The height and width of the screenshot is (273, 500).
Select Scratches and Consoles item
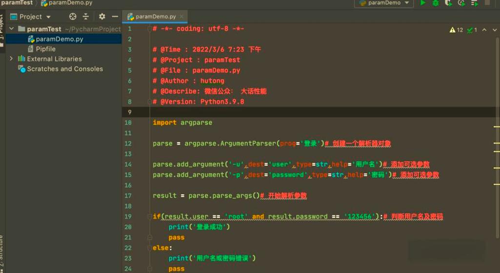(64, 69)
